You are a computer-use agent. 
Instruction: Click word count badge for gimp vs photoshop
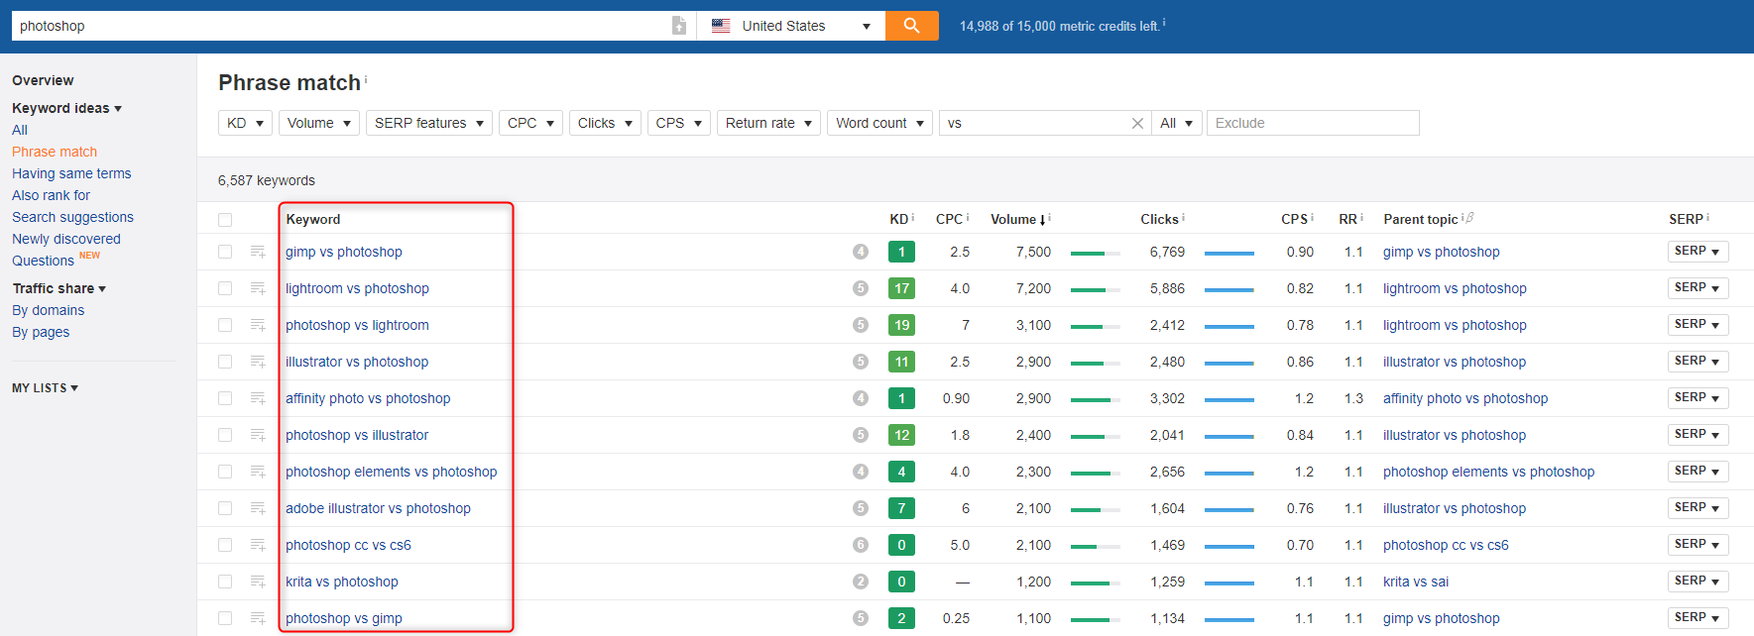(x=861, y=252)
